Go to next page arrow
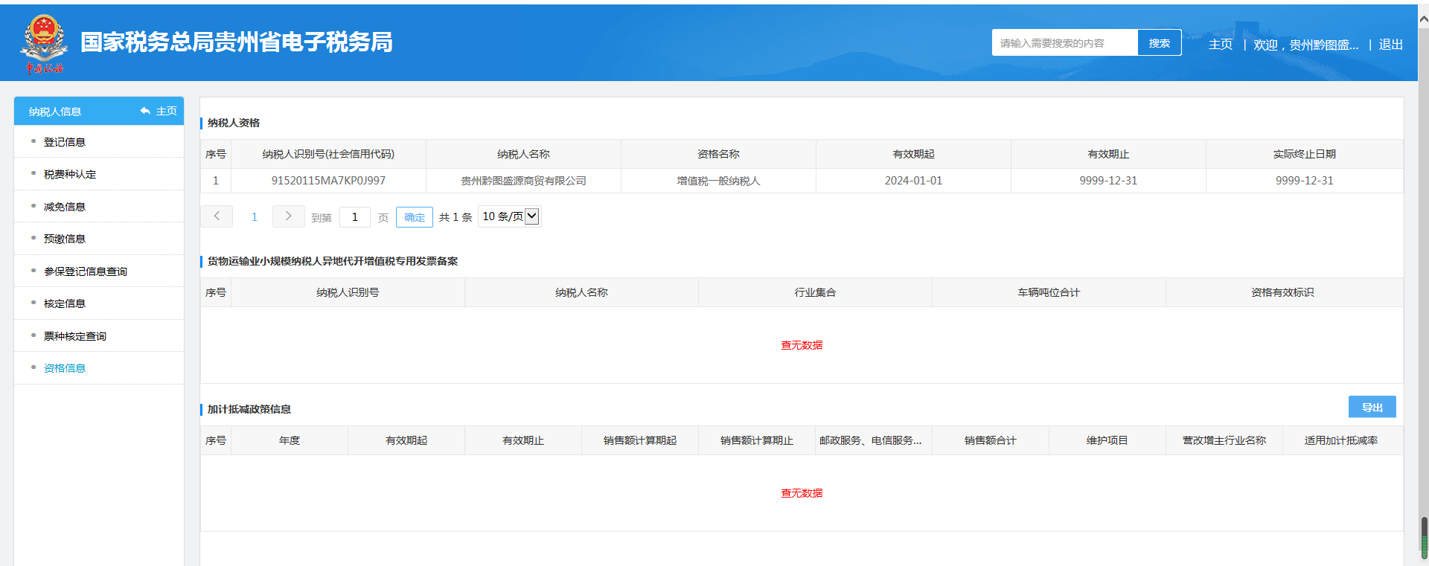 pos(288,216)
